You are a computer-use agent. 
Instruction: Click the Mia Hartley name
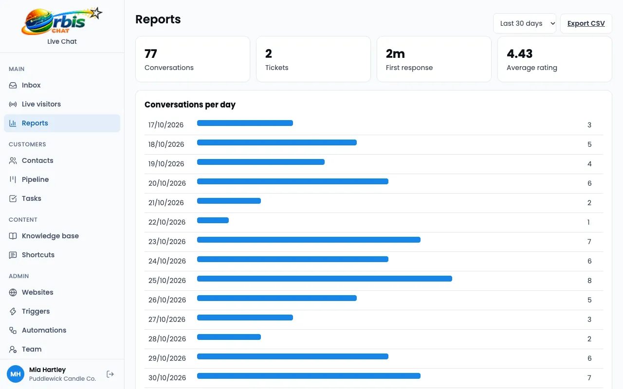point(47,370)
